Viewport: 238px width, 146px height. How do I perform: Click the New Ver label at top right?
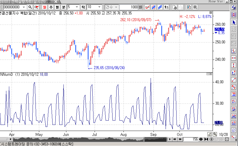coord(216,2)
